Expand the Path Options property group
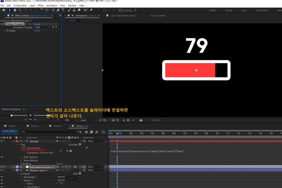The width and height of the screenshot is (282, 188). pos(22,157)
